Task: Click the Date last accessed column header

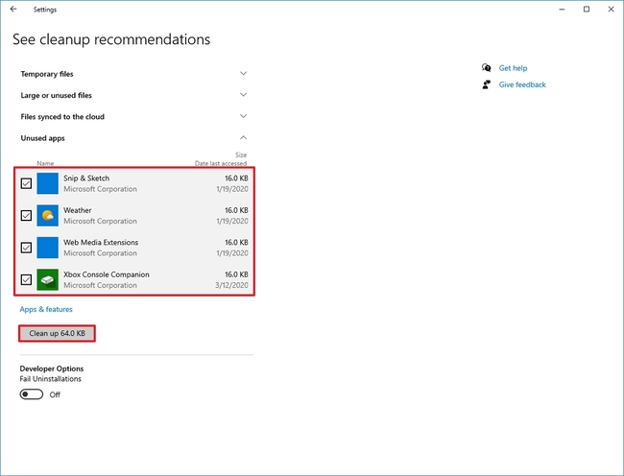Action: [x=221, y=163]
